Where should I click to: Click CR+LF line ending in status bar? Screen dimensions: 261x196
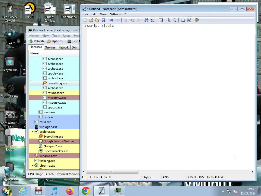tap(192, 177)
